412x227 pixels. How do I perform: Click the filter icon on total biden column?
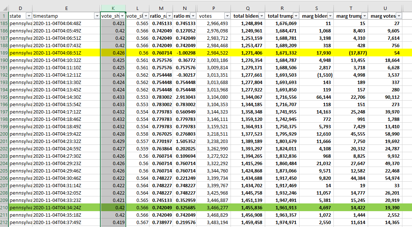coord(262,16)
